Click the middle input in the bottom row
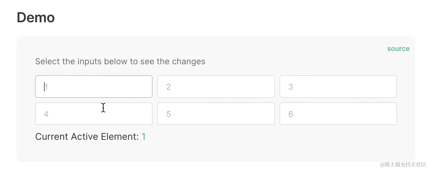Viewport: 428px width, 169px height. point(216,114)
